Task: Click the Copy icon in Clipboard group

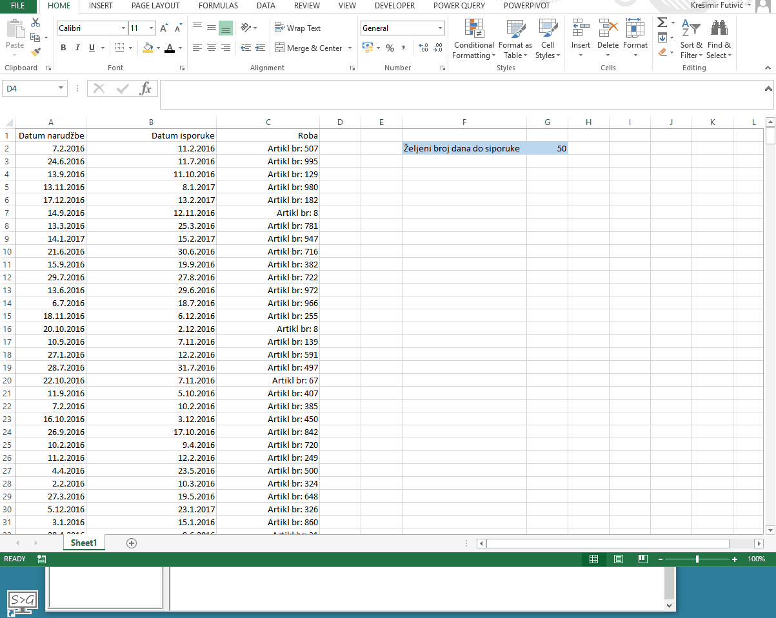Action: [35, 38]
